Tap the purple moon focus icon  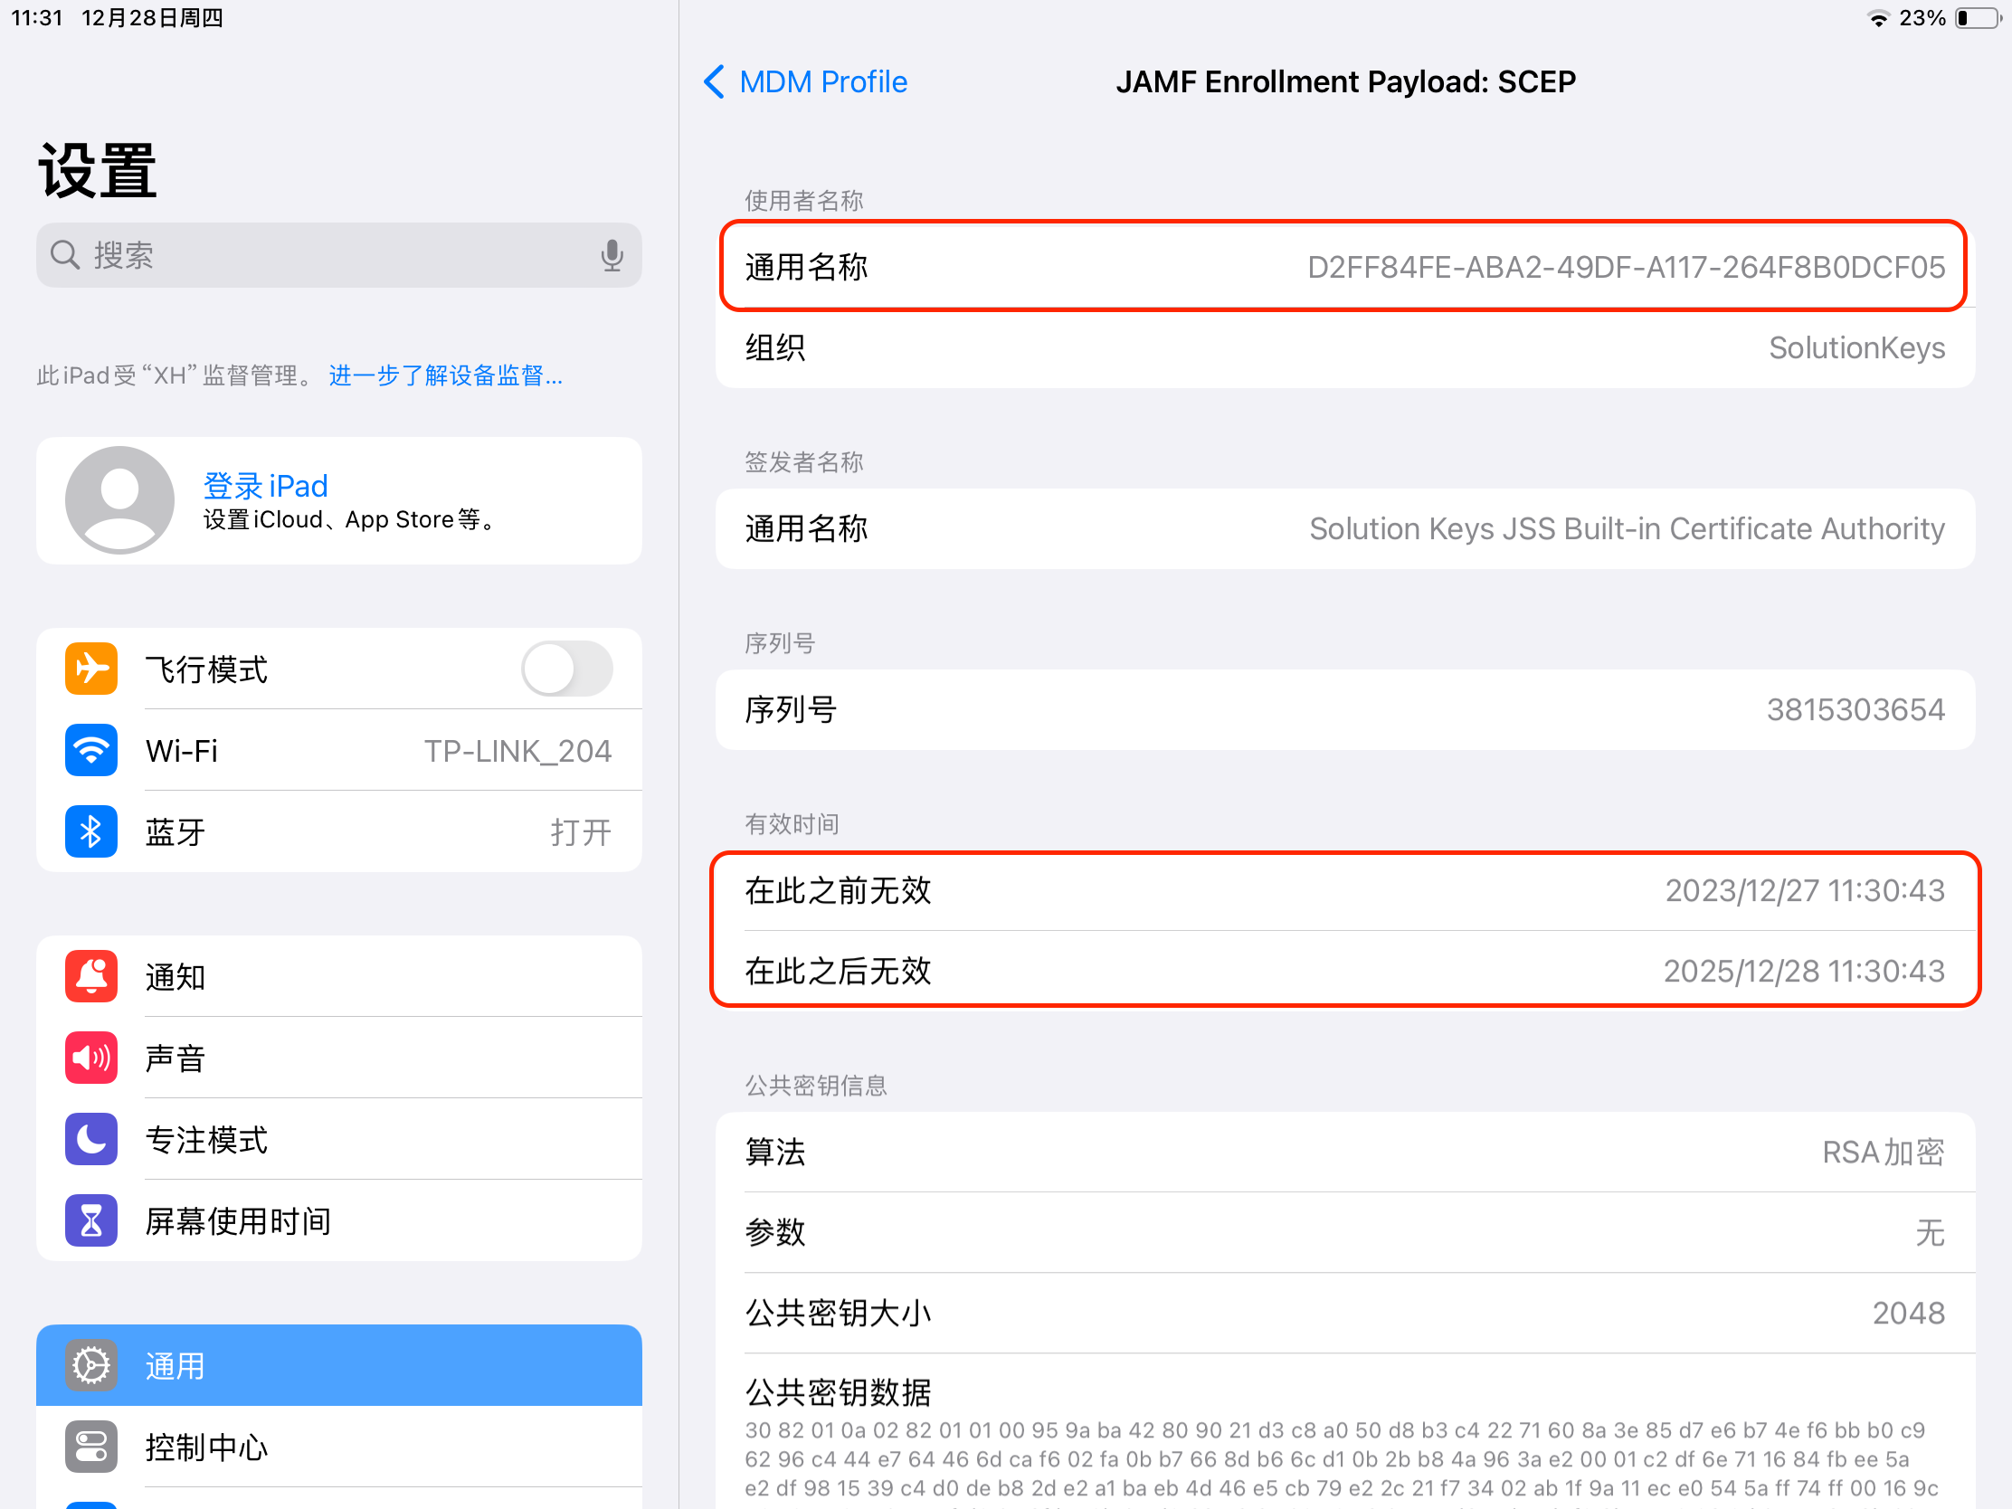pyautogui.click(x=91, y=1140)
